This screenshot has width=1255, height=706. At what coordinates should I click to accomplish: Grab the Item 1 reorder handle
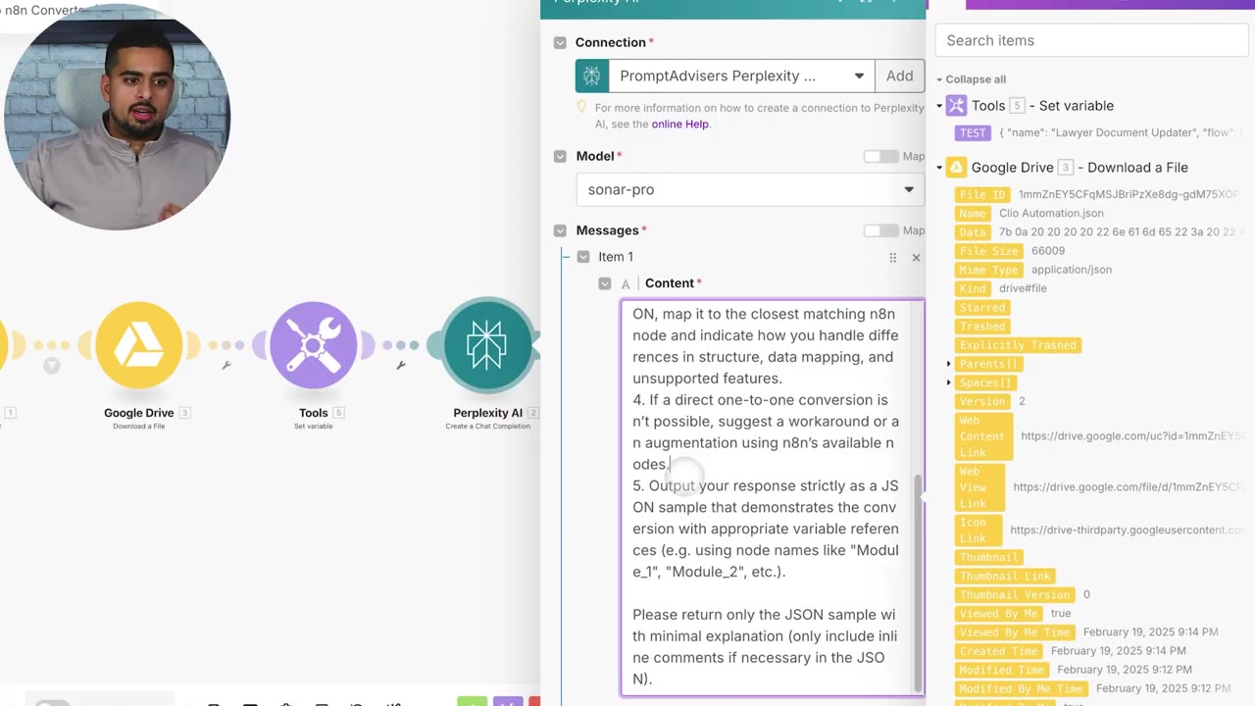tap(892, 257)
